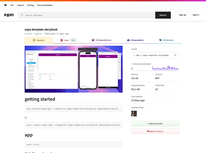Open the Teams menu link
Screen dimensions: 206x153
click(x=20, y=5)
